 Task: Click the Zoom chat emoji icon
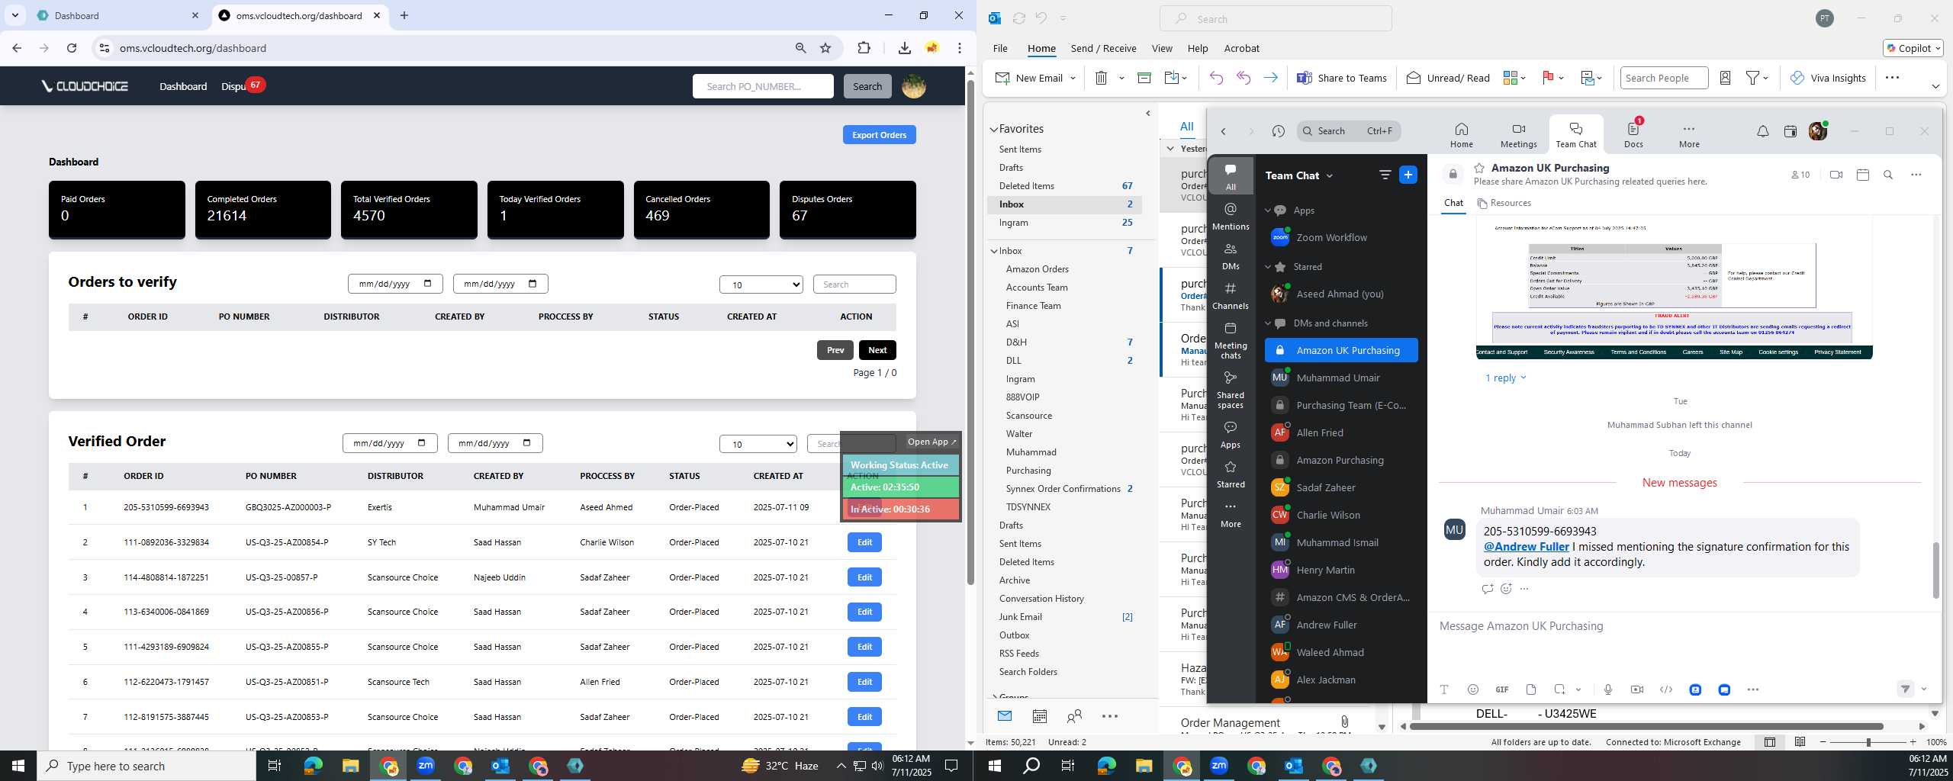pyautogui.click(x=1472, y=689)
